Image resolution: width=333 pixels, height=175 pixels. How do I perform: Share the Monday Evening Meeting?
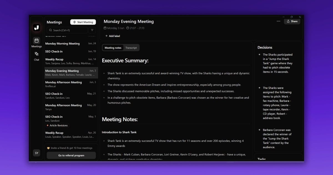pyautogui.click(x=292, y=21)
